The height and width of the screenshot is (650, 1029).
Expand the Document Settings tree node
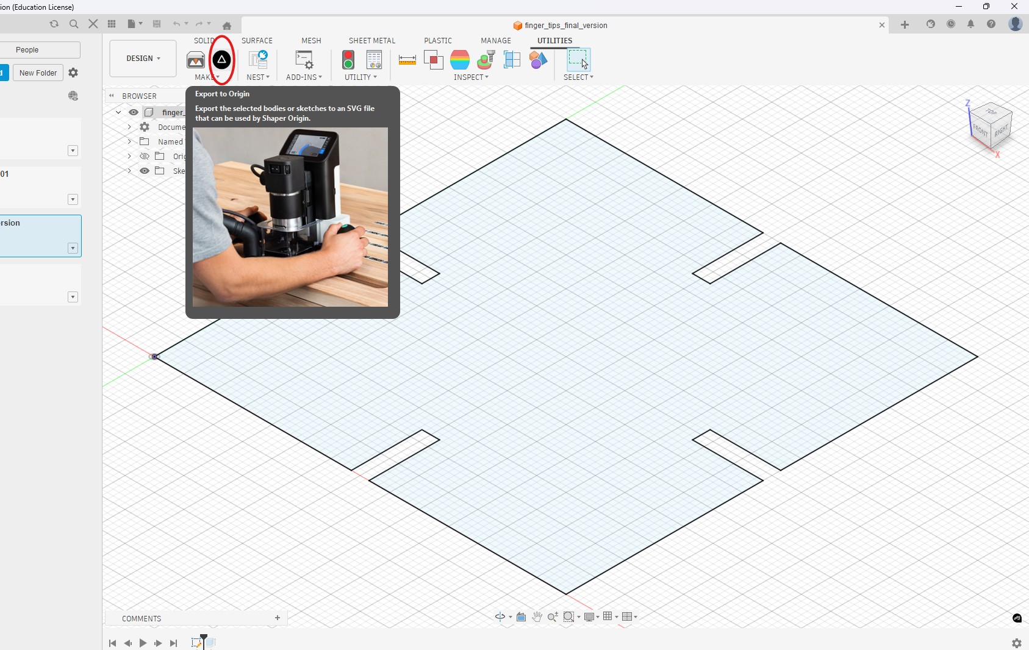pos(129,127)
